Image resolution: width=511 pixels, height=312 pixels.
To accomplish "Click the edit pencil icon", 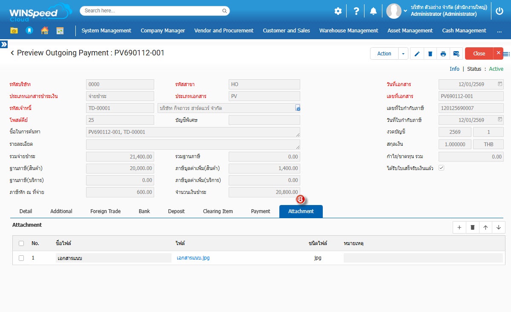I will click(417, 54).
